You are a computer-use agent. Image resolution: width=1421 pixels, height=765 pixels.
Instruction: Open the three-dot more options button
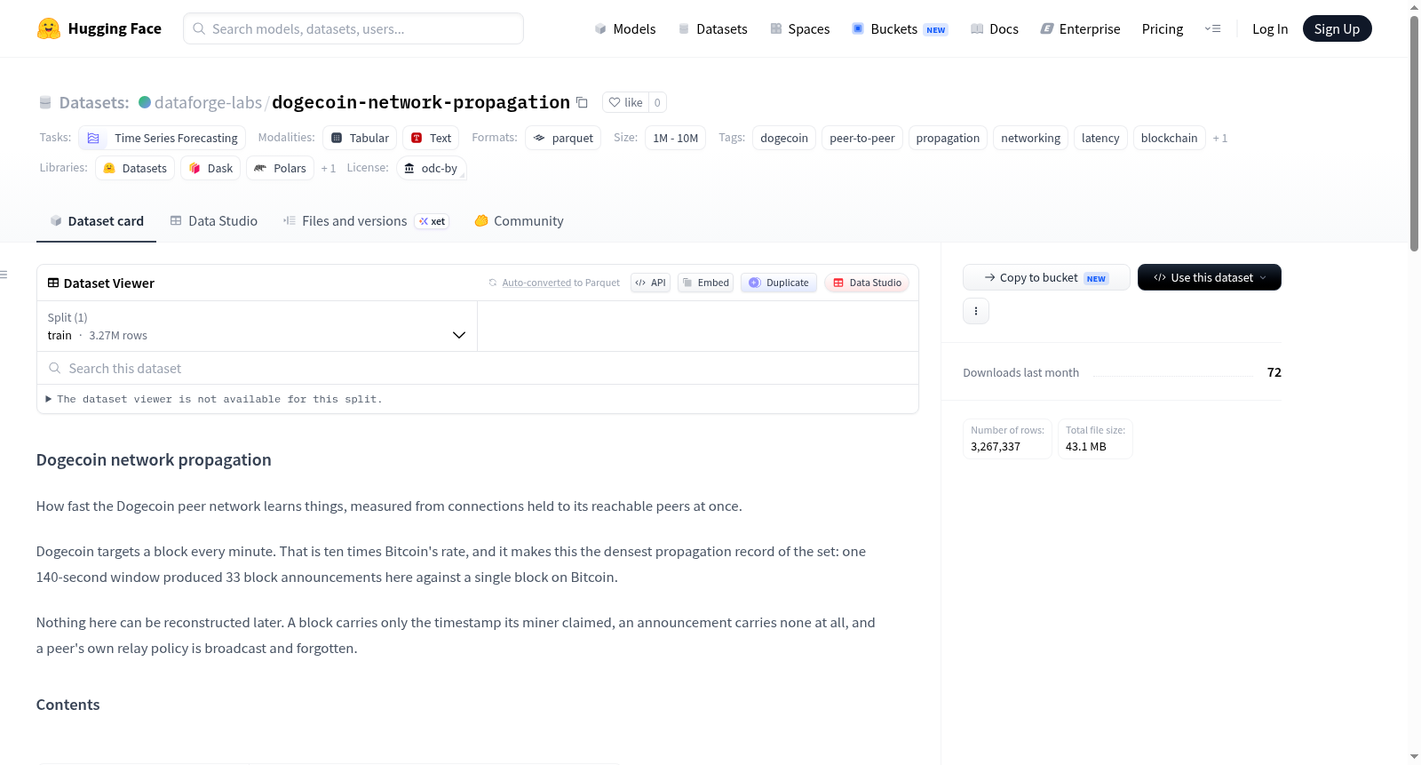point(976,311)
